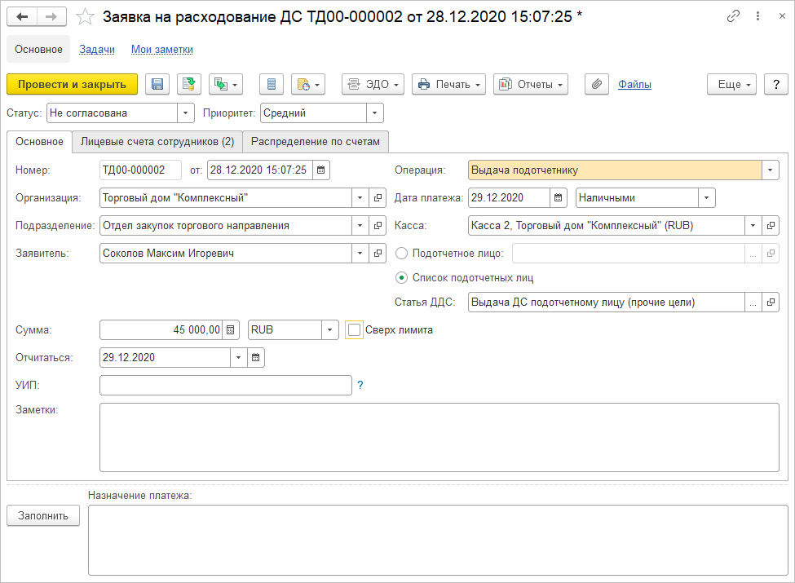Expand the Заявитель dropdown arrow
Viewport: 795px width, 583px height.
pyautogui.click(x=360, y=253)
